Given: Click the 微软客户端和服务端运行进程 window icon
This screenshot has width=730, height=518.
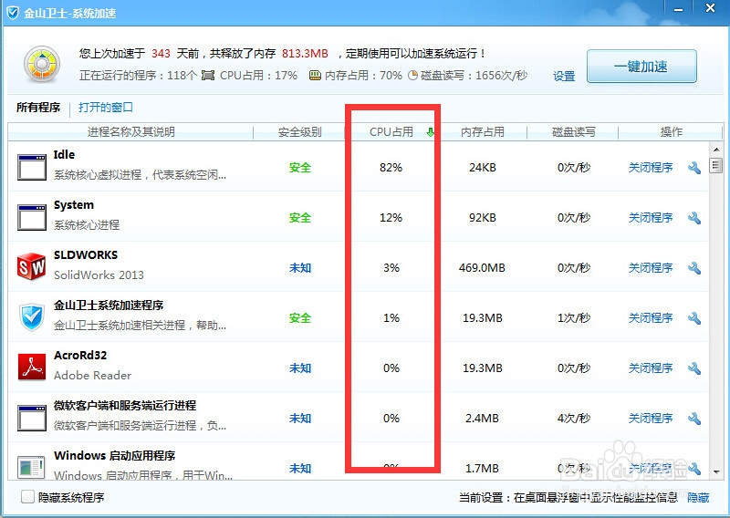Looking at the screenshot, I should point(32,418).
